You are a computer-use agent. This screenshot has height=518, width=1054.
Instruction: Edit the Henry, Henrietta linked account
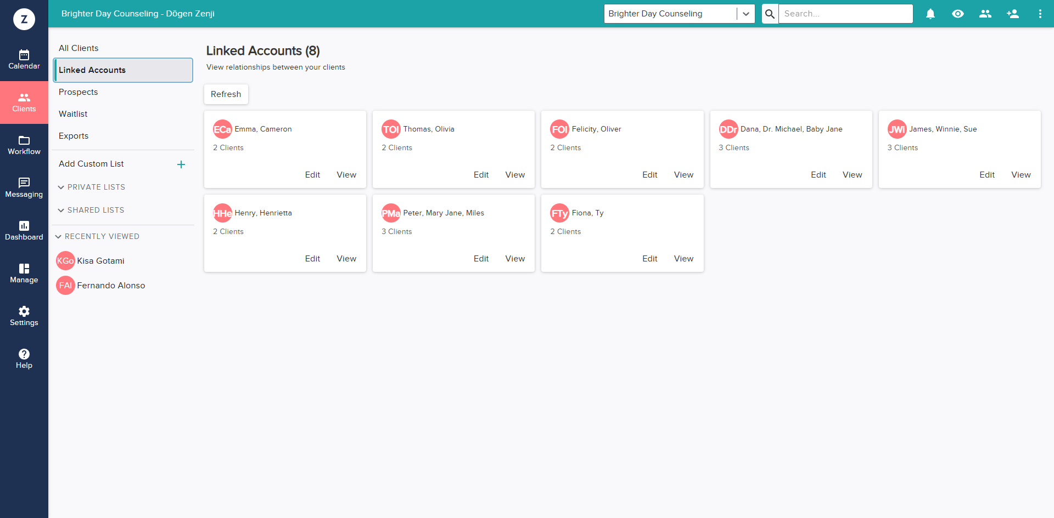[x=312, y=259]
